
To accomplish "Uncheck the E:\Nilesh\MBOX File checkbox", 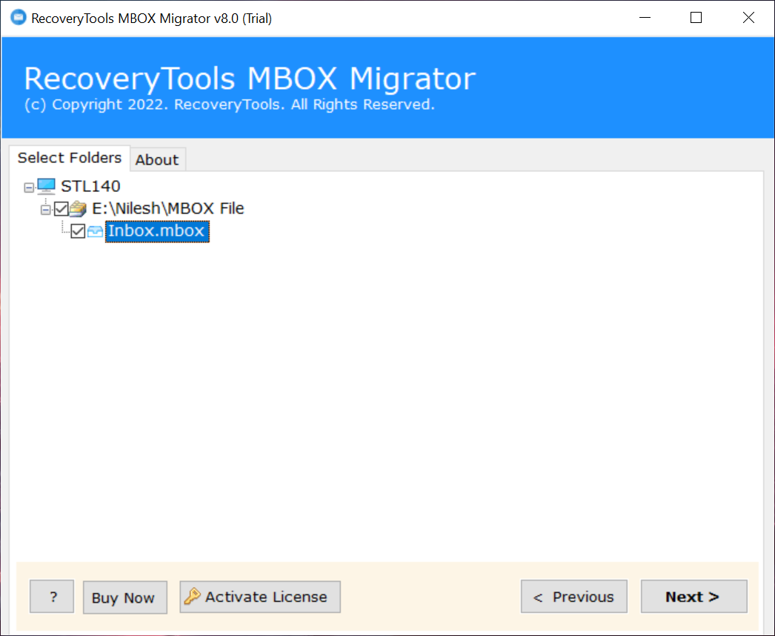I will 61,209.
